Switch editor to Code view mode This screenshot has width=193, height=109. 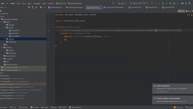(181, 11)
